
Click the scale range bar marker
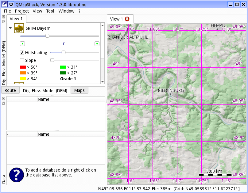pyautogui.click(x=64, y=44)
